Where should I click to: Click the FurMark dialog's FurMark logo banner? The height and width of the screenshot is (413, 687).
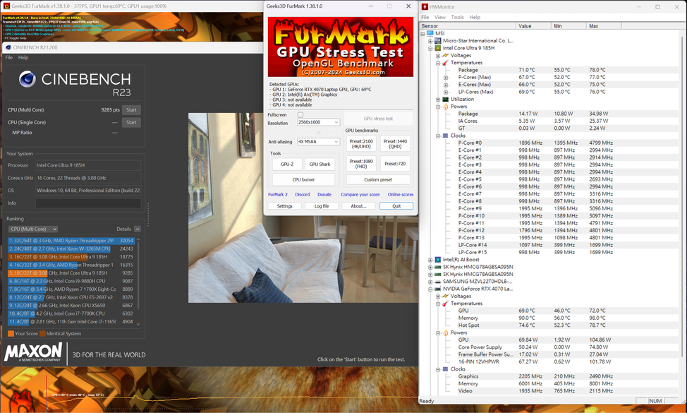(341, 47)
